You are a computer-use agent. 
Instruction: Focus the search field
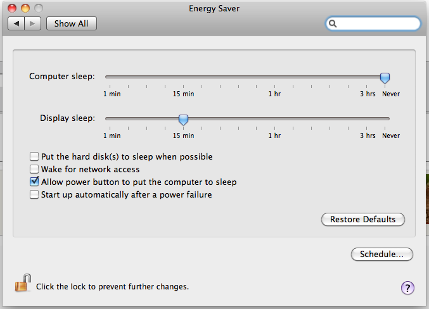(373, 24)
